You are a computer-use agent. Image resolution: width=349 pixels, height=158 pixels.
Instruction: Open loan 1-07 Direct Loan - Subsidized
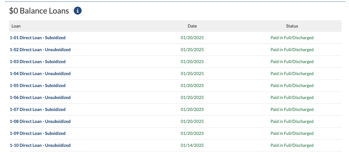(38, 109)
